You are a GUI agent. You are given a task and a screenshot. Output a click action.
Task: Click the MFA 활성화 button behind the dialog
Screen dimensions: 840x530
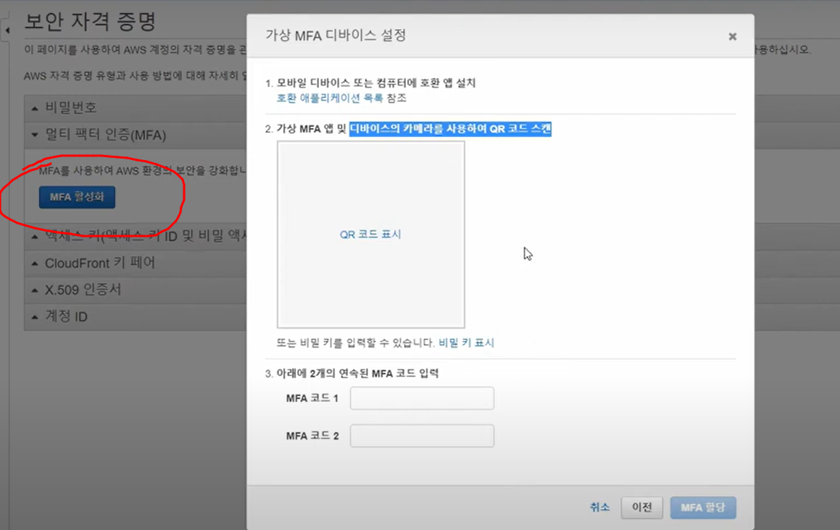[x=77, y=197]
